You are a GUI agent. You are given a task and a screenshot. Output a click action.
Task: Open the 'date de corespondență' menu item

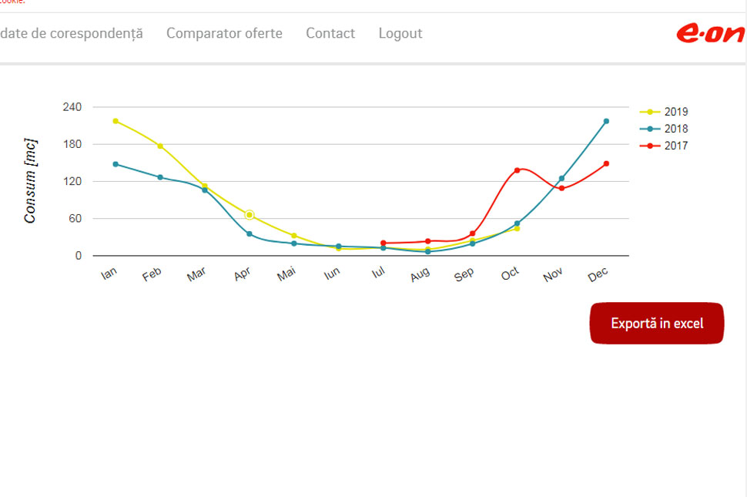[x=72, y=33]
